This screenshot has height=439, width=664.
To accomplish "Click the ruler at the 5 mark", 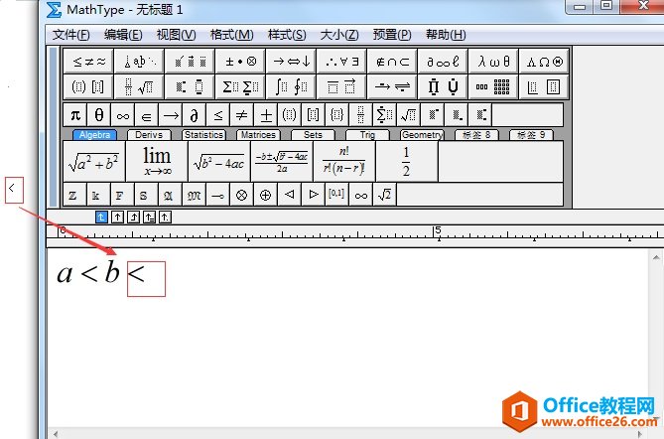I will click(438, 232).
